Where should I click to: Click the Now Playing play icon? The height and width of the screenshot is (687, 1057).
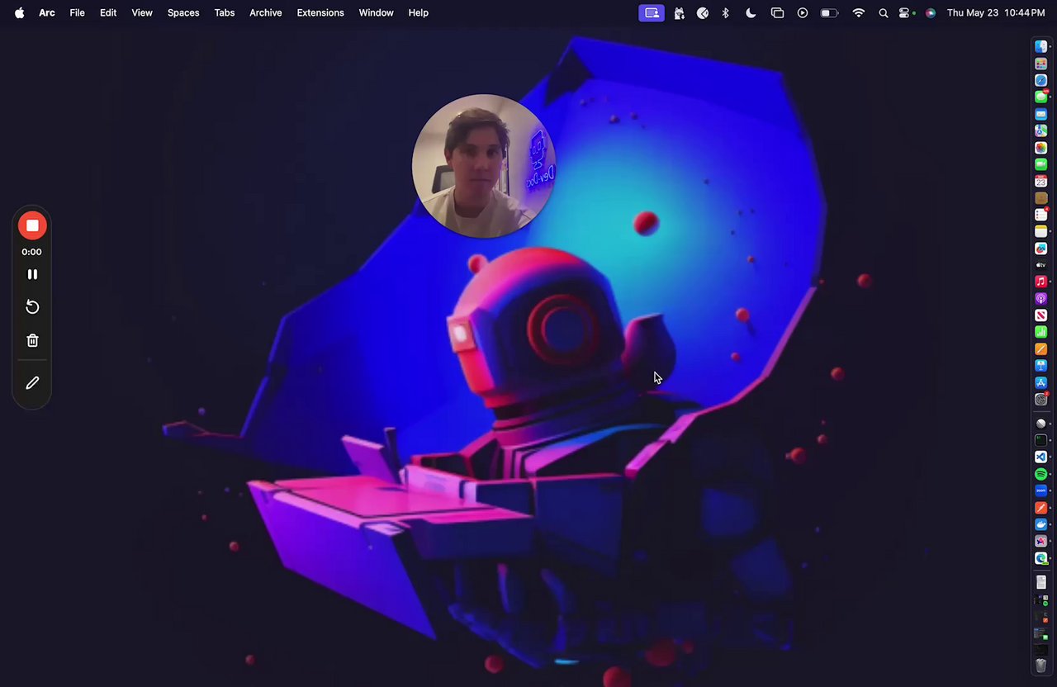[x=803, y=12]
